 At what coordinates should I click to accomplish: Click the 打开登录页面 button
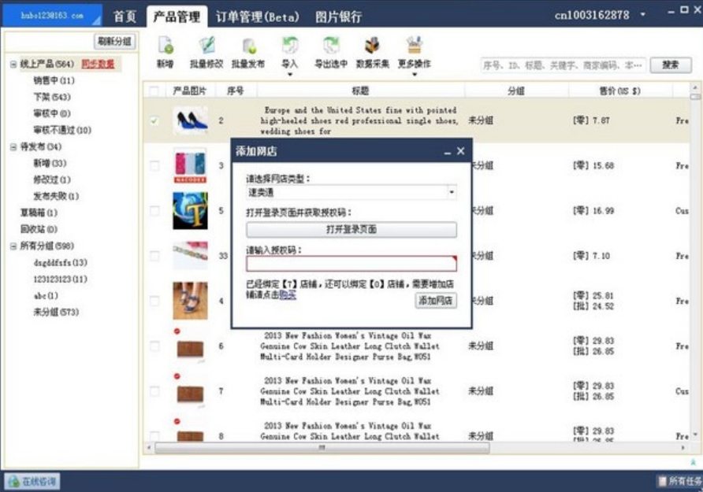(x=351, y=230)
